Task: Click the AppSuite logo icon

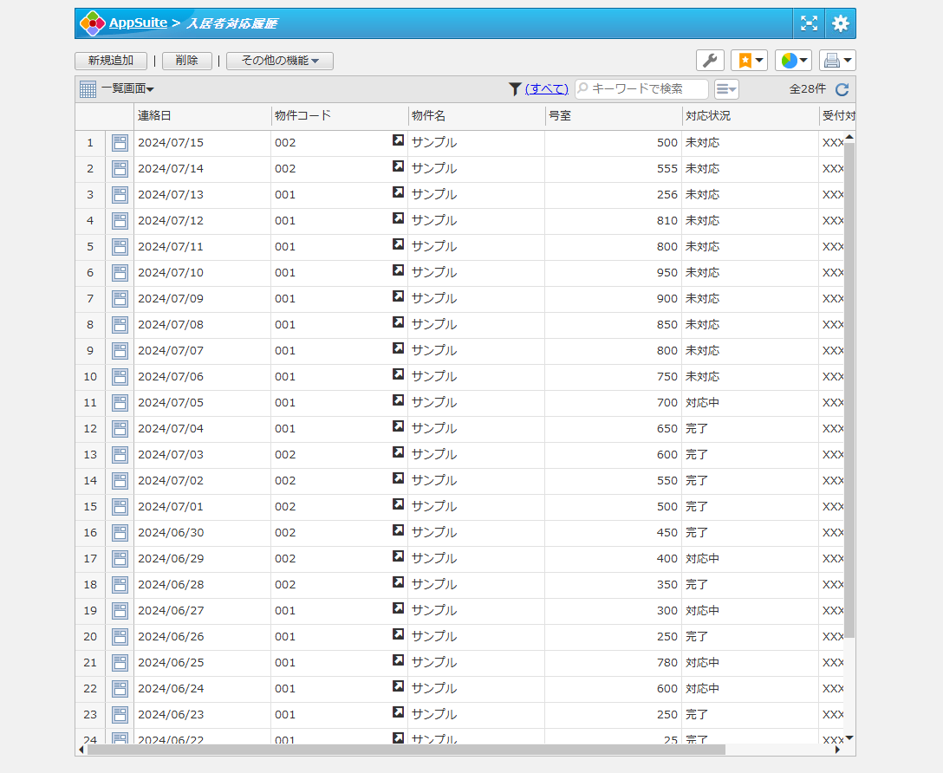Action: [x=92, y=23]
